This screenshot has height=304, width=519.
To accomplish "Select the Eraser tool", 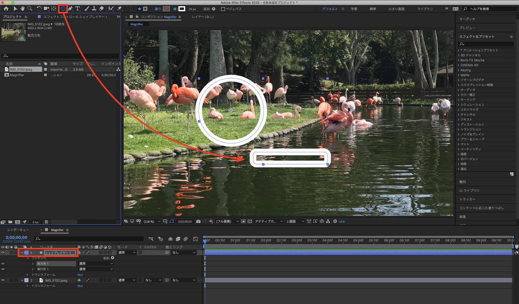I will tap(101, 9).
